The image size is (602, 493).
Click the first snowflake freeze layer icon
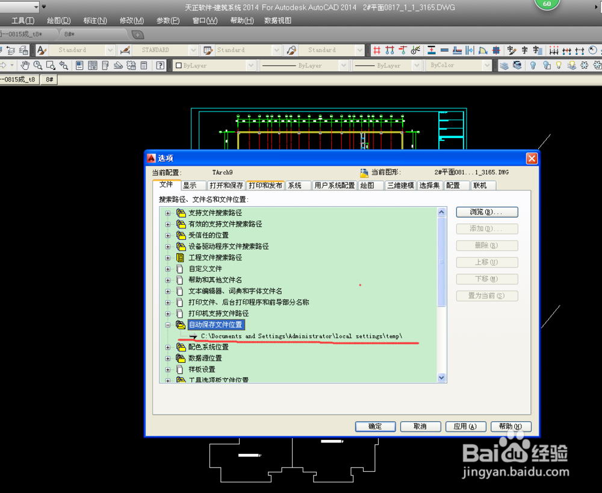pyautogui.click(x=585, y=65)
